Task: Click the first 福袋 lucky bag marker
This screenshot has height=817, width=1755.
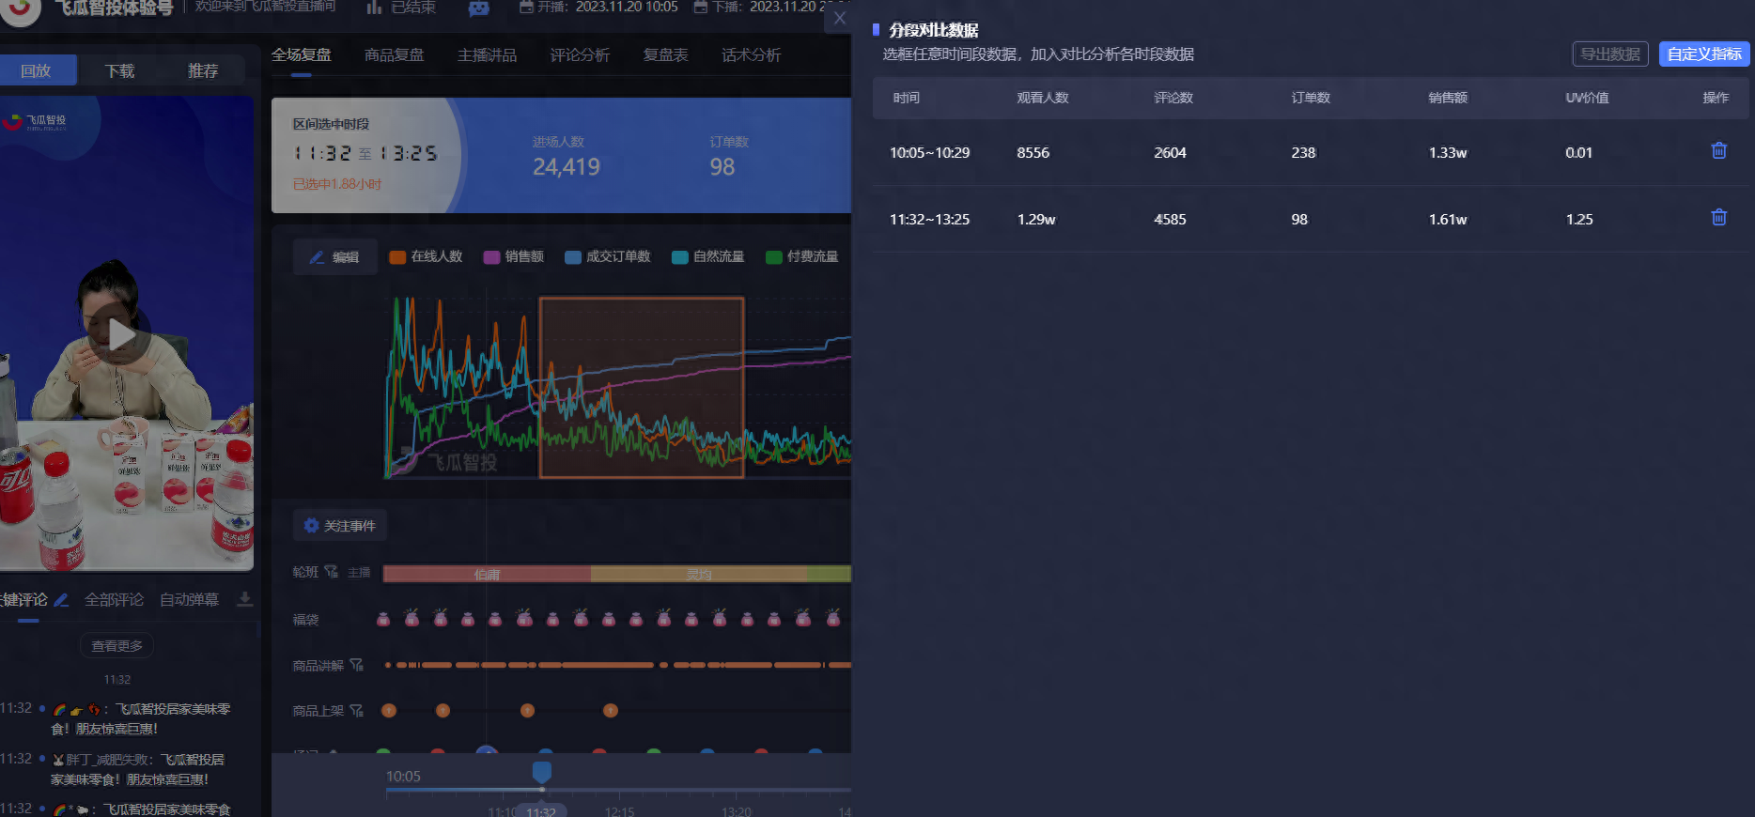Action: click(x=383, y=619)
